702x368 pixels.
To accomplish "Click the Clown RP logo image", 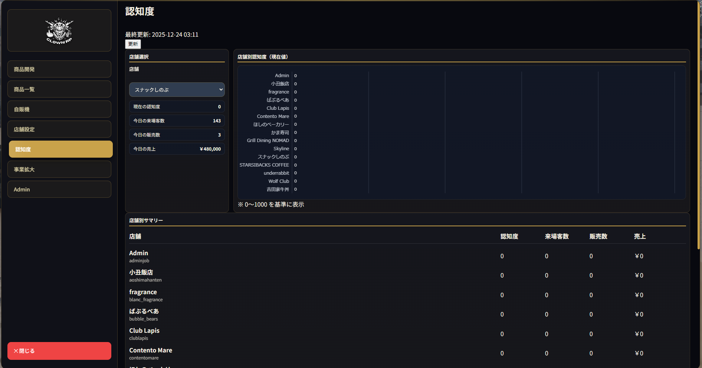I will click(59, 31).
